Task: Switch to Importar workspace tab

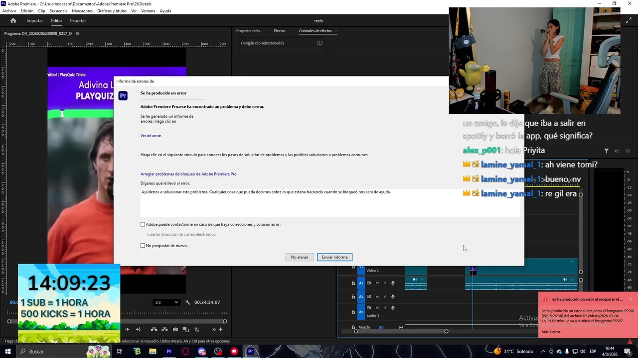Action: [x=35, y=21]
